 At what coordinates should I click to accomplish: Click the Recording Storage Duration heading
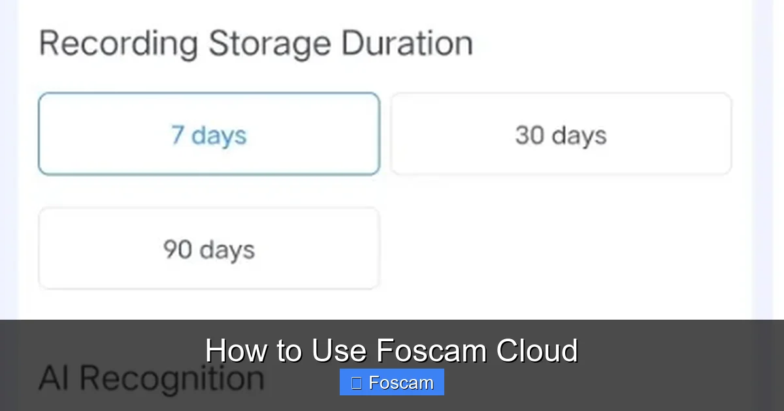pyautogui.click(x=256, y=43)
